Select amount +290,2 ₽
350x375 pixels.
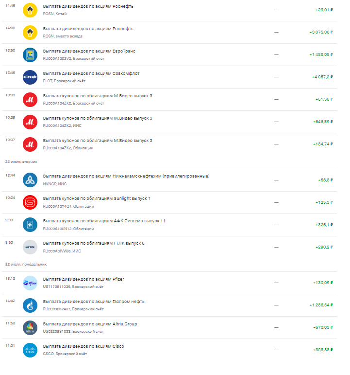click(324, 247)
